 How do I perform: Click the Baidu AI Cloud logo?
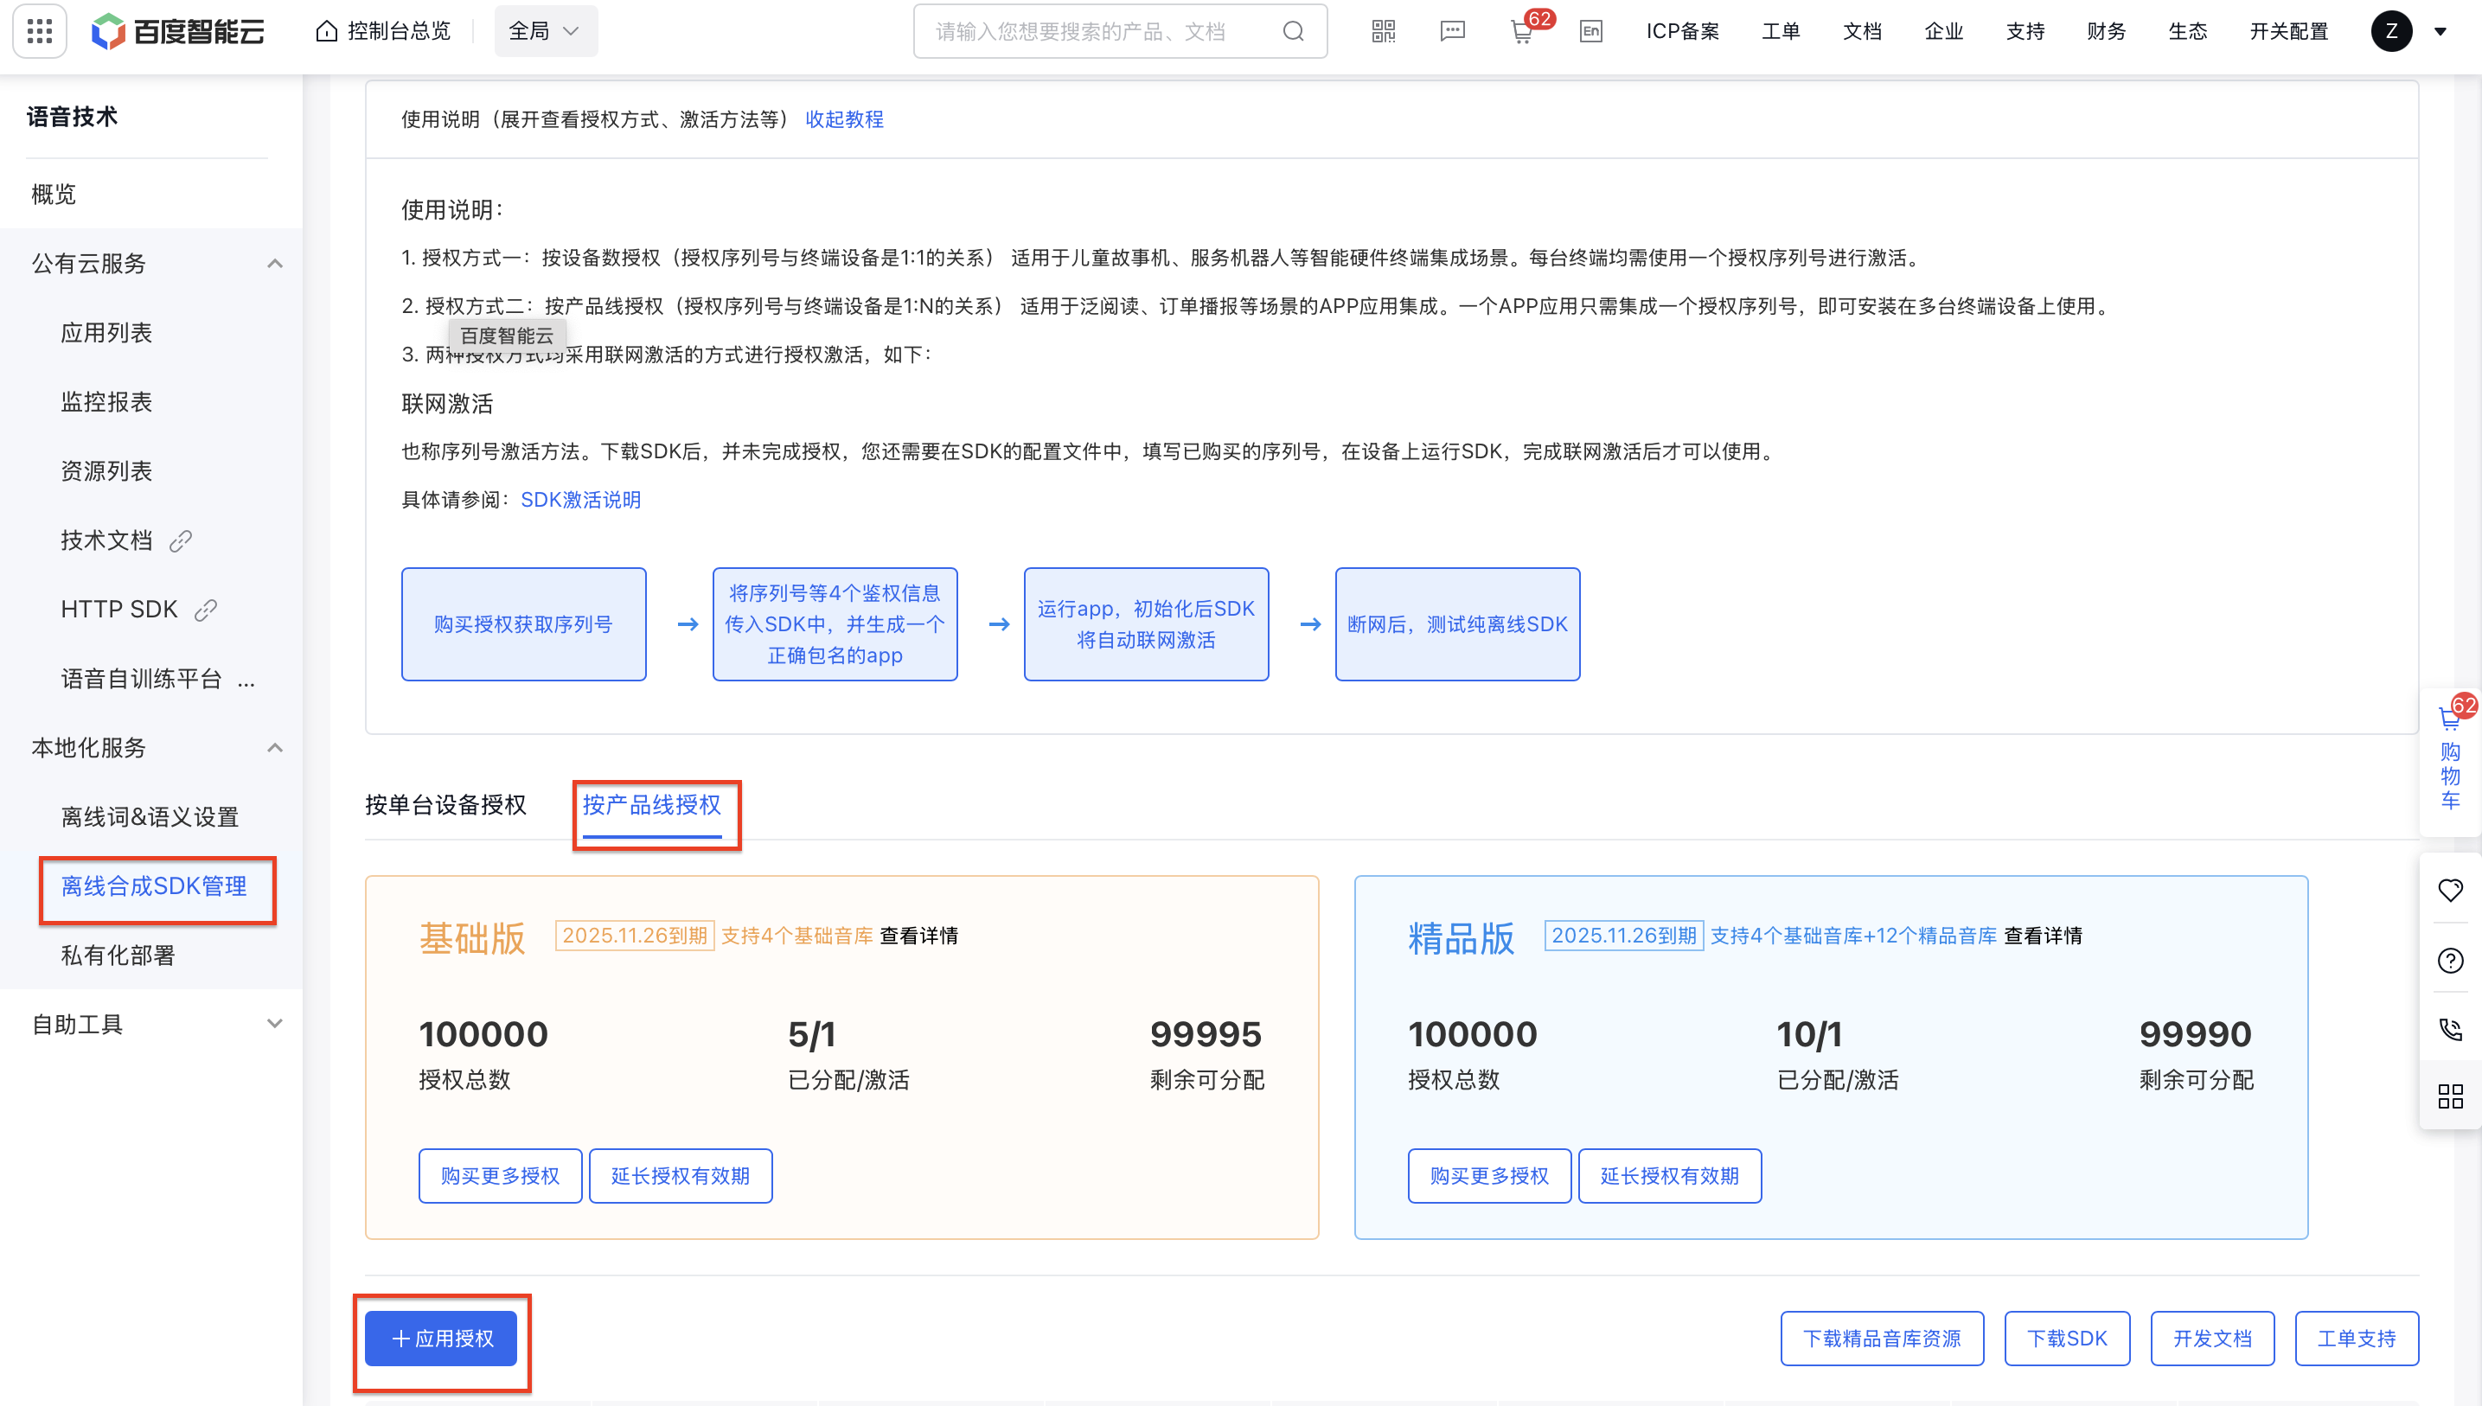coord(177,31)
